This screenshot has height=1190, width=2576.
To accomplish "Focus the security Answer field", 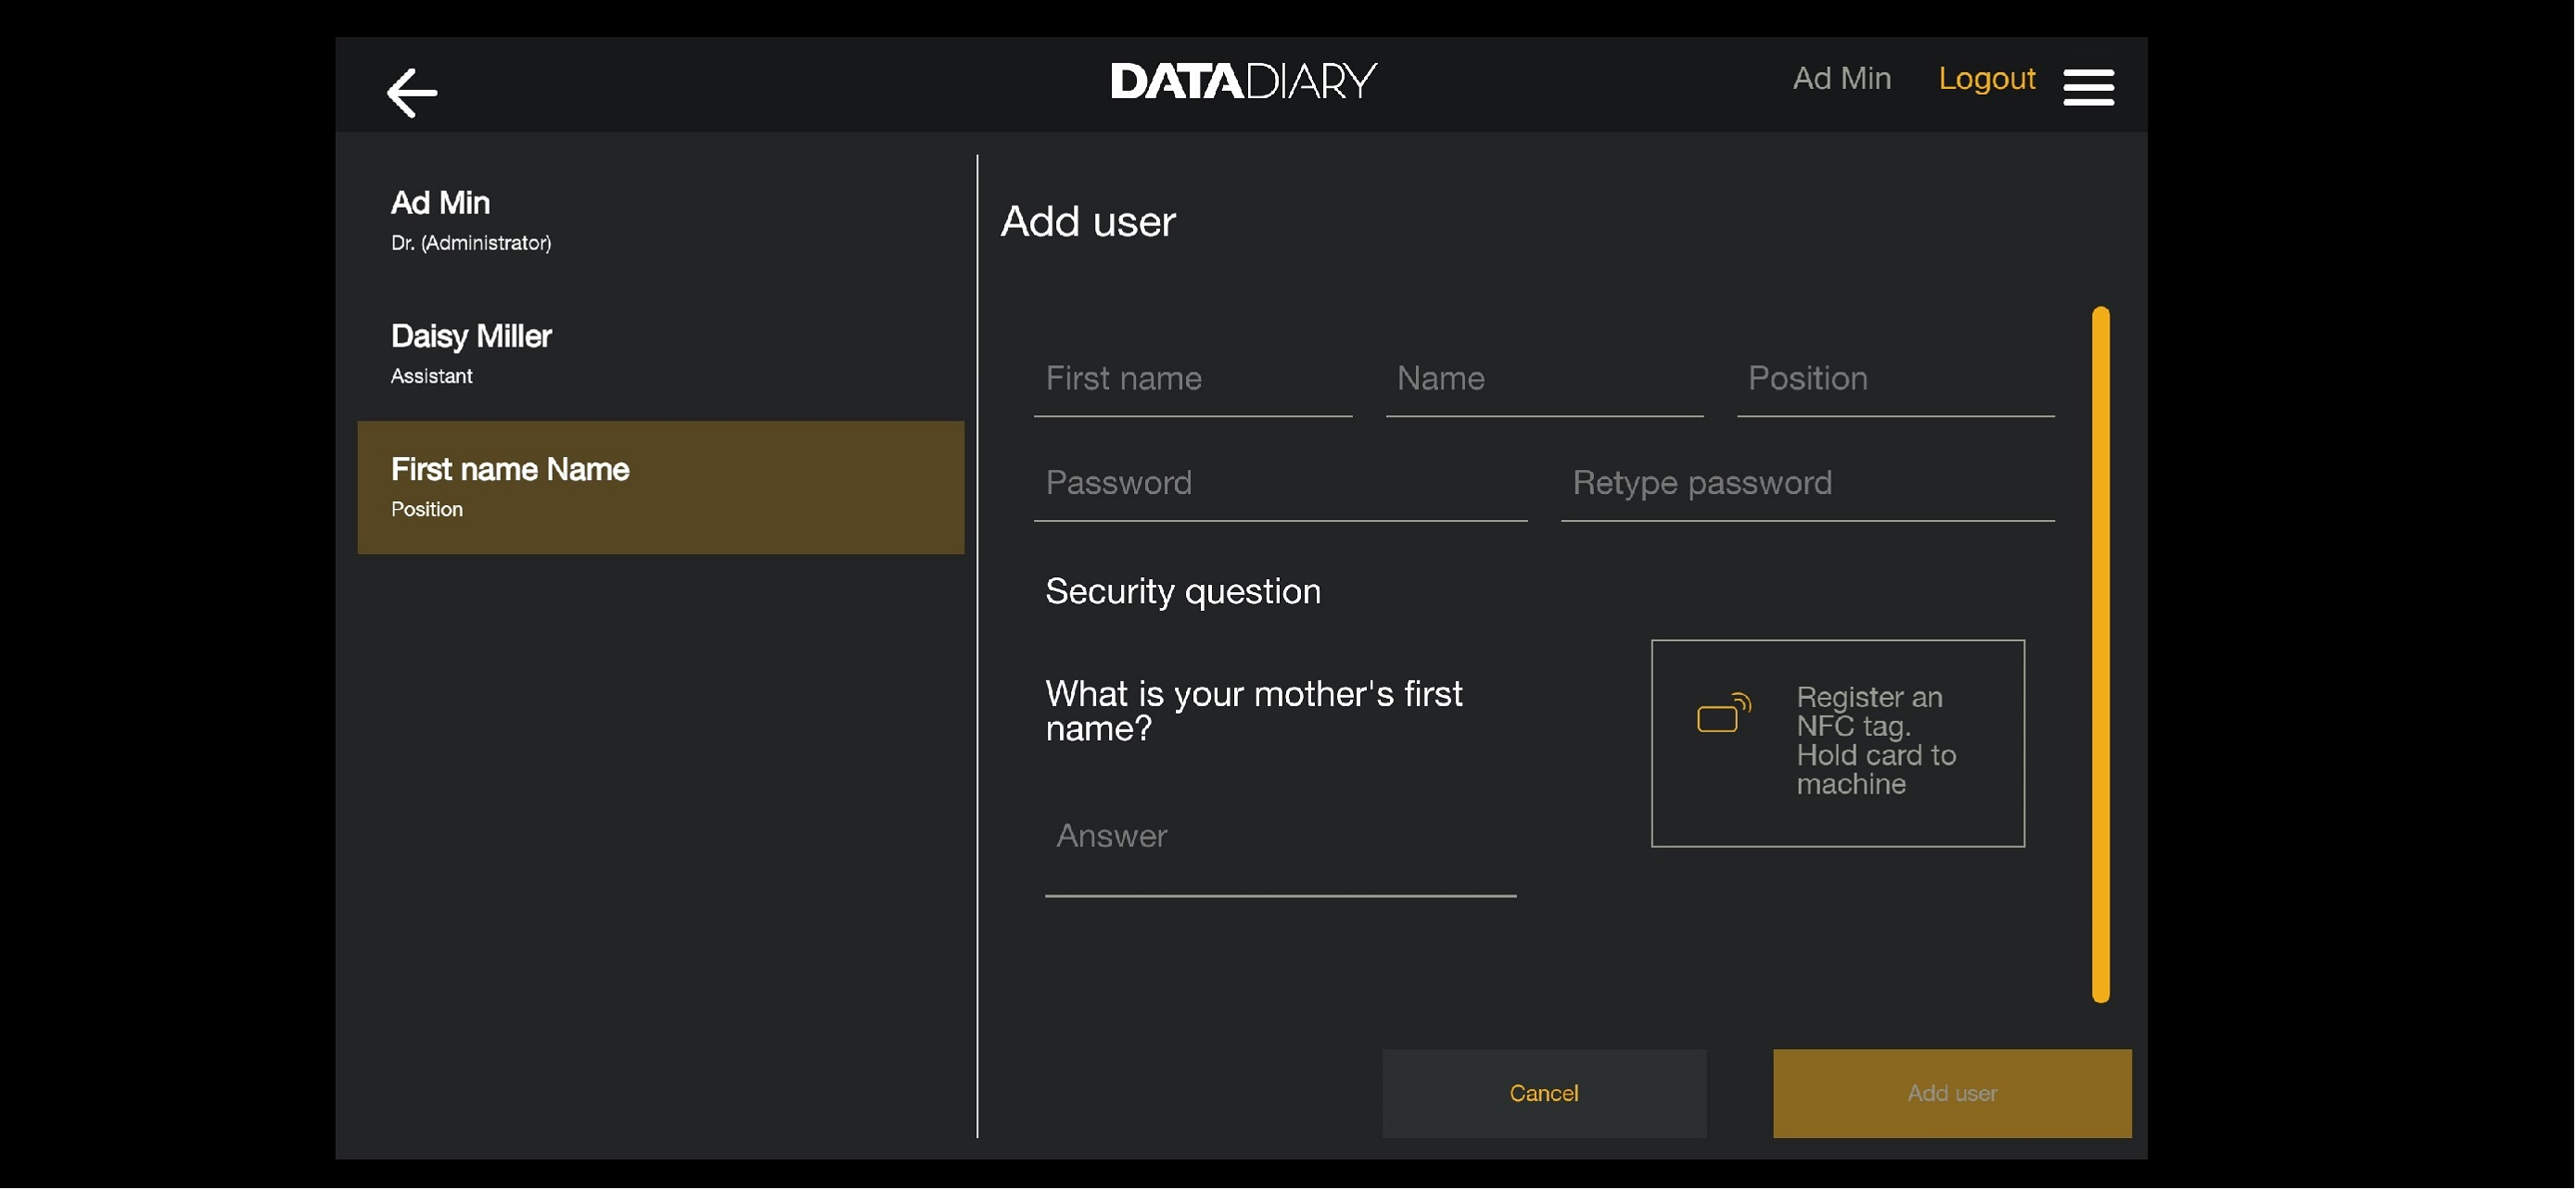I will (1280, 839).
